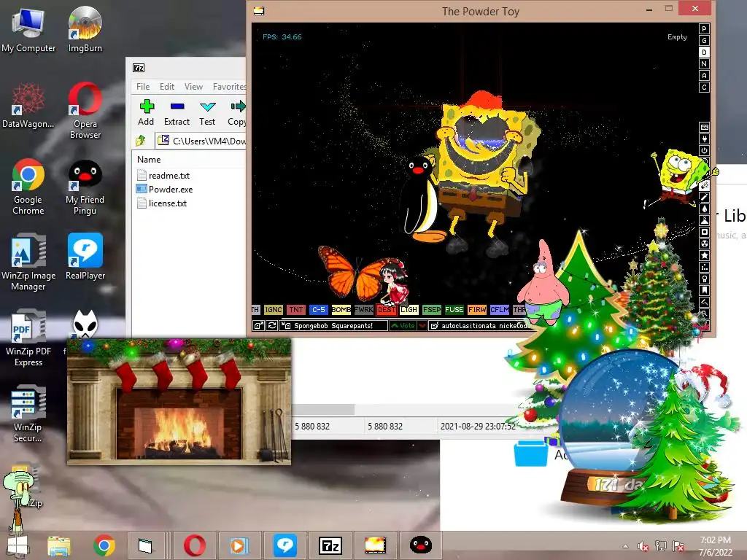Upvote the Spongebob save

(x=403, y=326)
